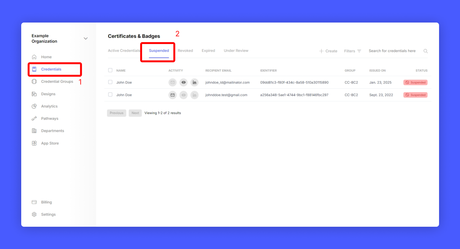
Task: Open the Pathways sidebar icon
Action: coord(34,118)
